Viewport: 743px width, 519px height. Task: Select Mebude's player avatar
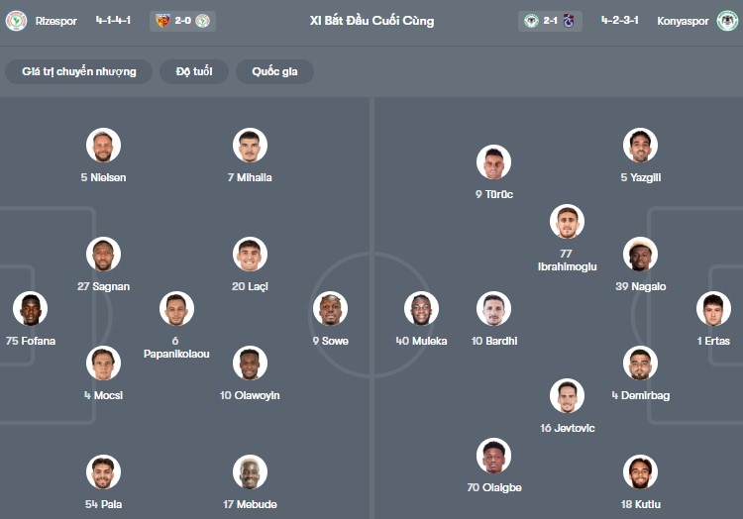pos(250,472)
